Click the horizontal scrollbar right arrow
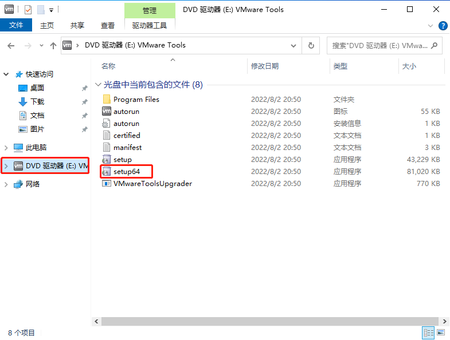 pyautogui.click(x=444, y=321)
